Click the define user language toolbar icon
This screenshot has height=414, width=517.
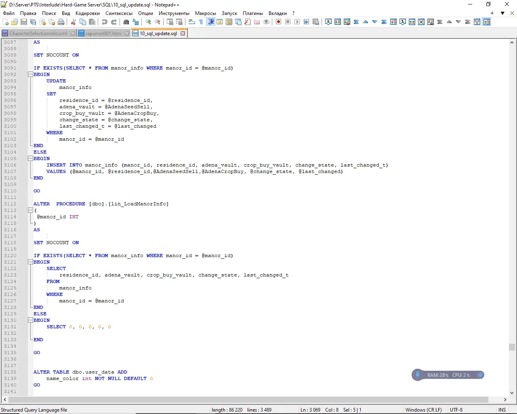[x=220, y=22]
